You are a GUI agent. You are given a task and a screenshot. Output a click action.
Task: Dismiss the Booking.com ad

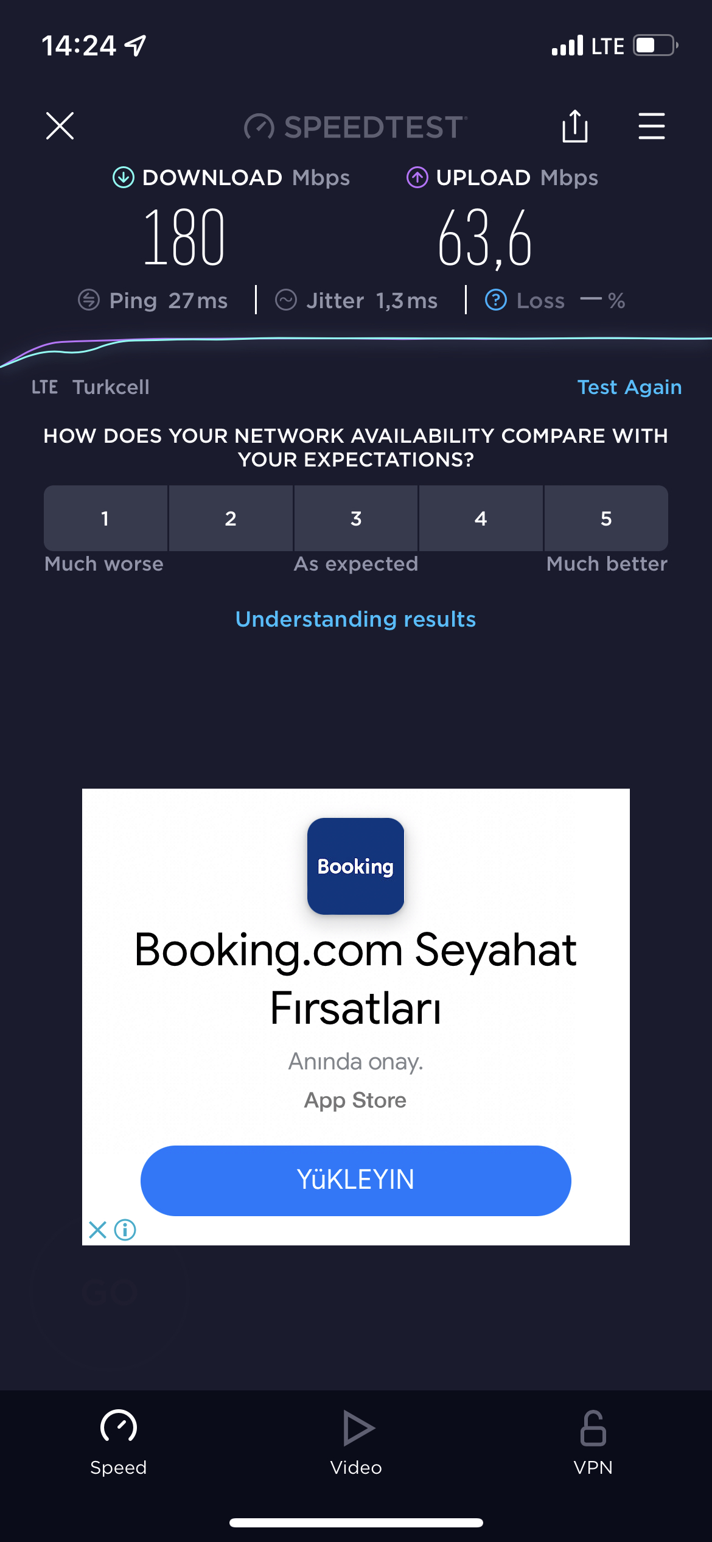coord(97,1230)
